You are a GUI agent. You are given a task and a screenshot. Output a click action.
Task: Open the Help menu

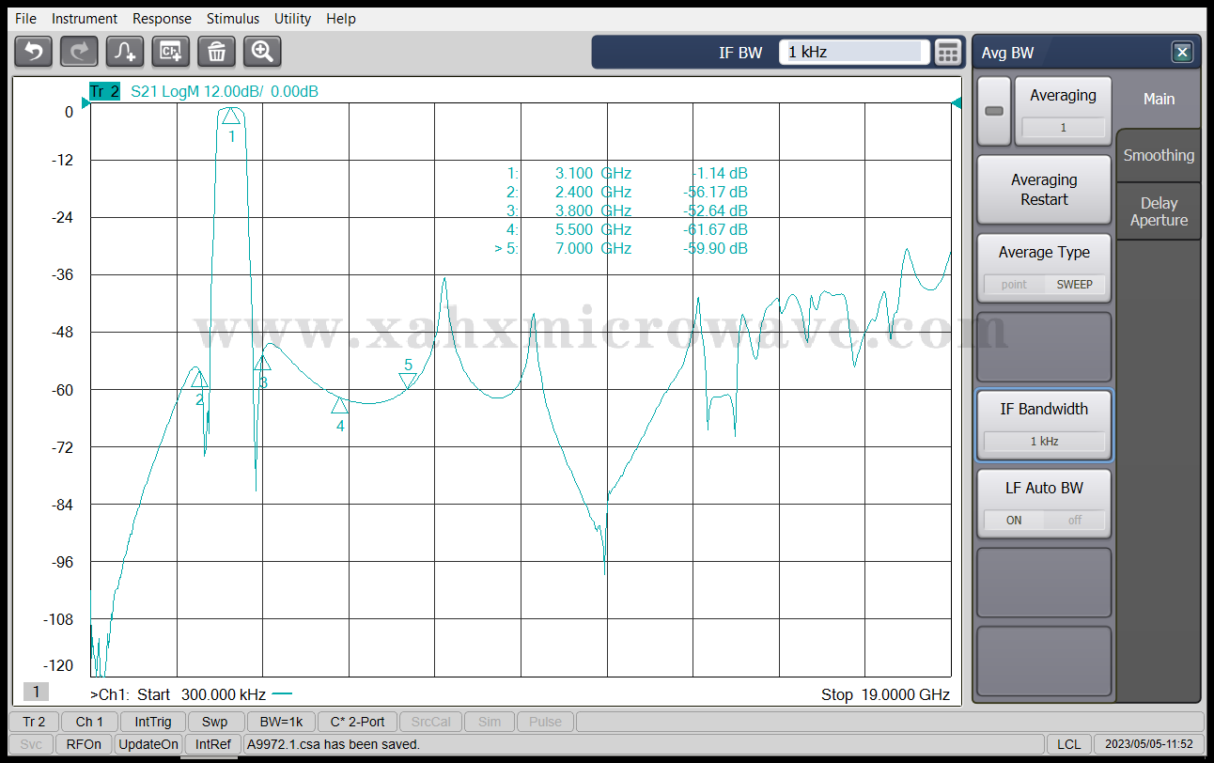pos(341,18)
